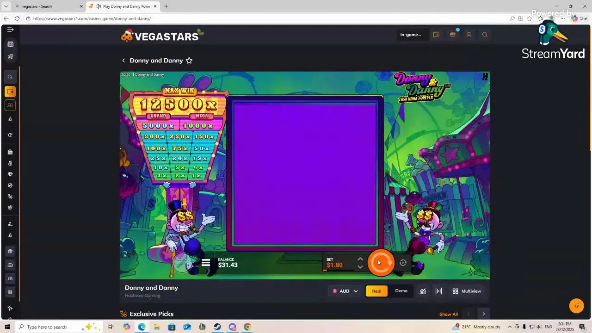Viewport: 592px width, 333px height.
Task: Switch to Real play mode
Action: [376, 291]
